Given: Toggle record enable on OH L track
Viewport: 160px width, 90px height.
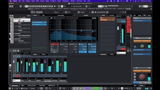Looking at the screenshot, I should (19, 21).
